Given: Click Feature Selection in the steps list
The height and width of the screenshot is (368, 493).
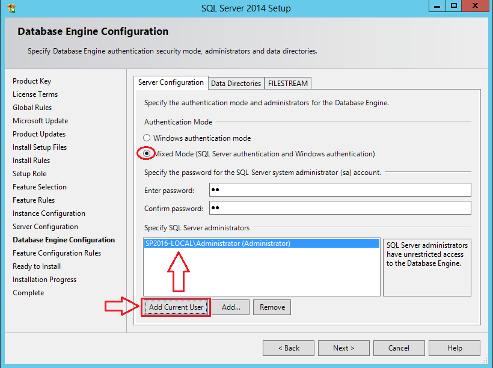Looking at the screenshot, I should click(x=40, y=187).
